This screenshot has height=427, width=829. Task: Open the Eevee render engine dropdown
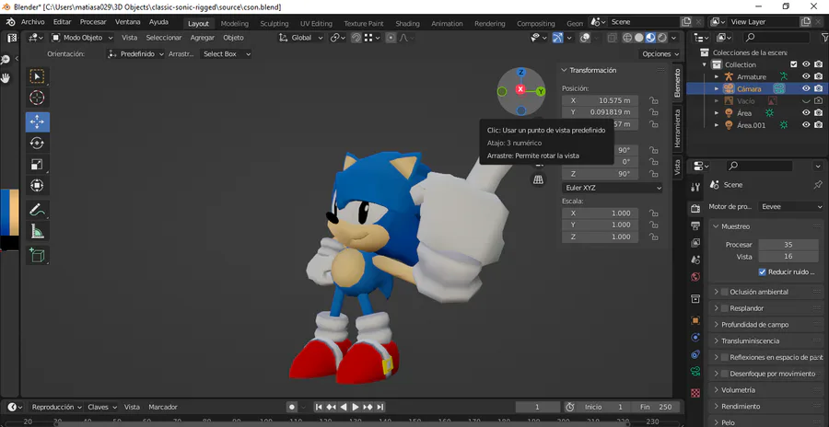(x=790, y=207)
